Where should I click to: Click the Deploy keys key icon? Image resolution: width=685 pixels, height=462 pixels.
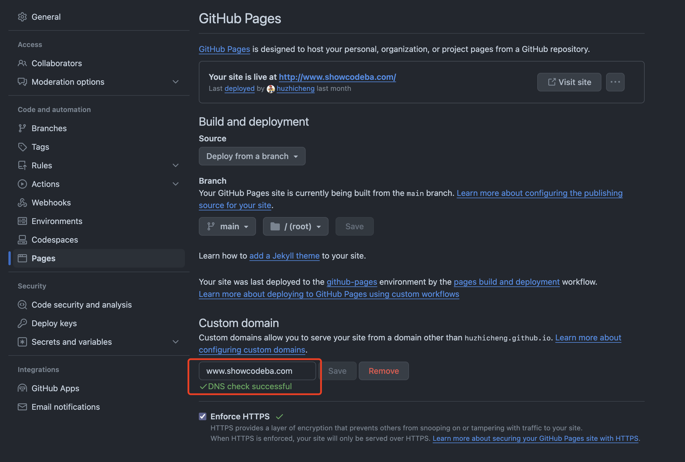click(22, 323)
